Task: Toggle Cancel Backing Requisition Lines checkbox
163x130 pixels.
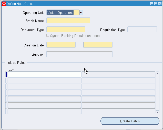Action: (48, 35)
